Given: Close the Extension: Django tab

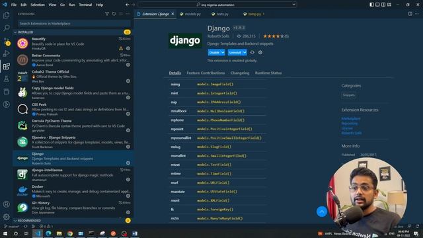Looking at the screenshot, I should pos(173,14).
